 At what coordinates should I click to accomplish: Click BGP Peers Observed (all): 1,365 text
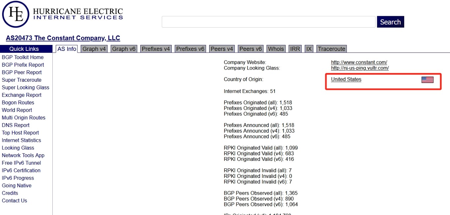pyautogui.click(x=261, y=193)
